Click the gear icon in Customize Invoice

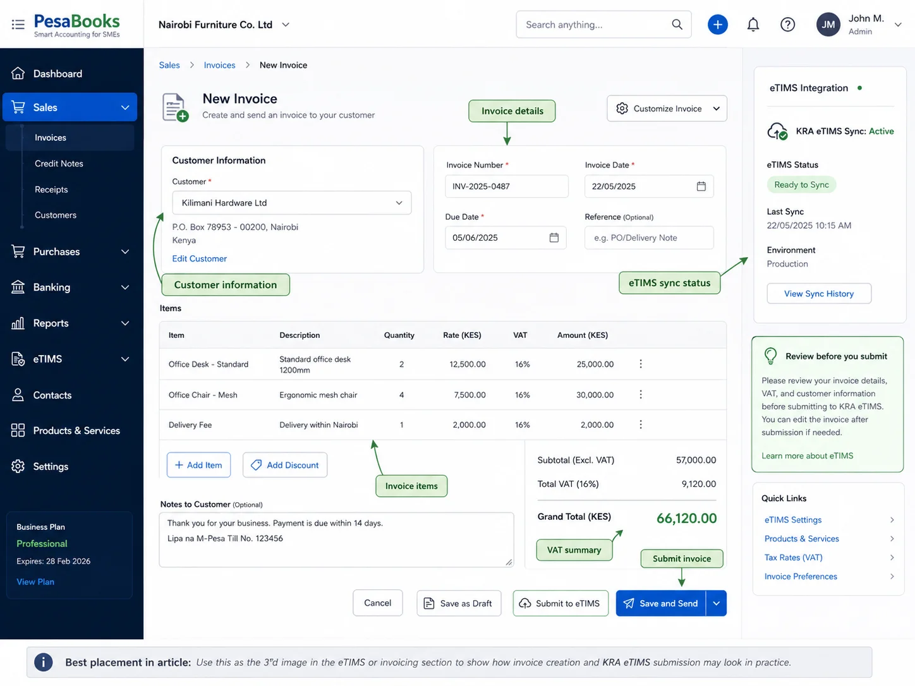[x=622, y=109]
